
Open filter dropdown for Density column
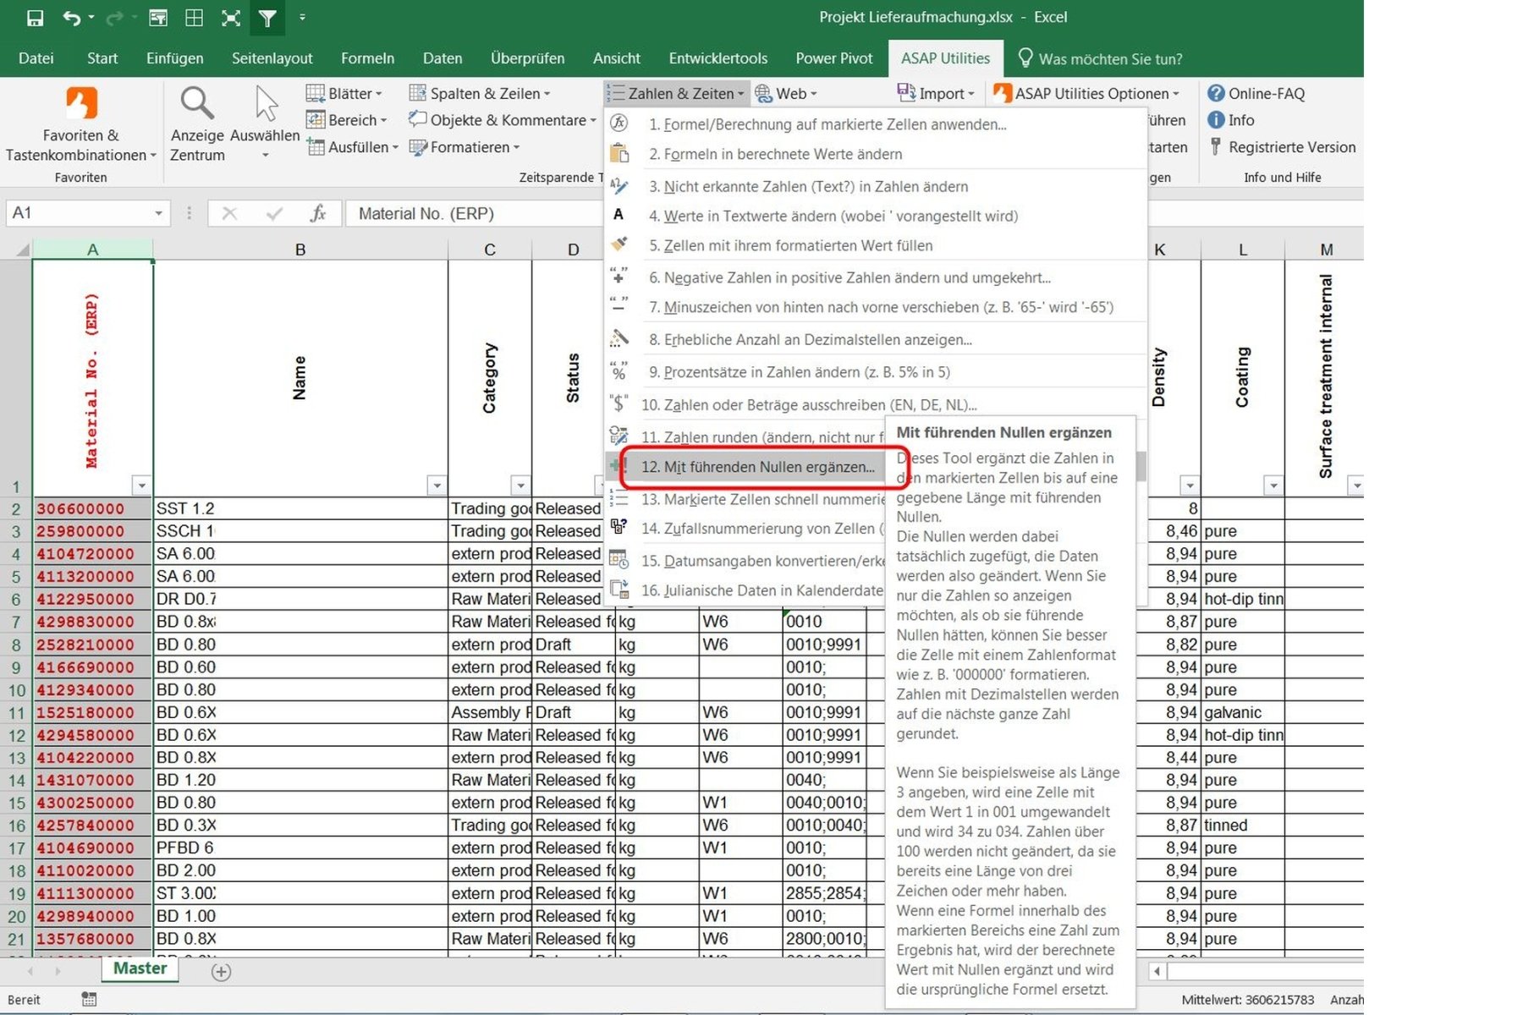coord(1190,486)
